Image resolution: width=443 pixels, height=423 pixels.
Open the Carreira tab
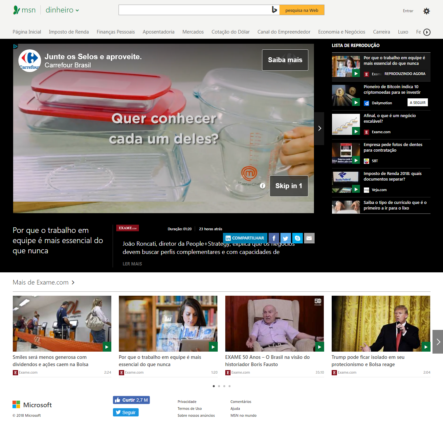tap(382, 32)
